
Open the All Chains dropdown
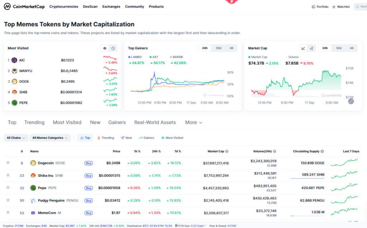pyautogui.click(x=16, y=138)
